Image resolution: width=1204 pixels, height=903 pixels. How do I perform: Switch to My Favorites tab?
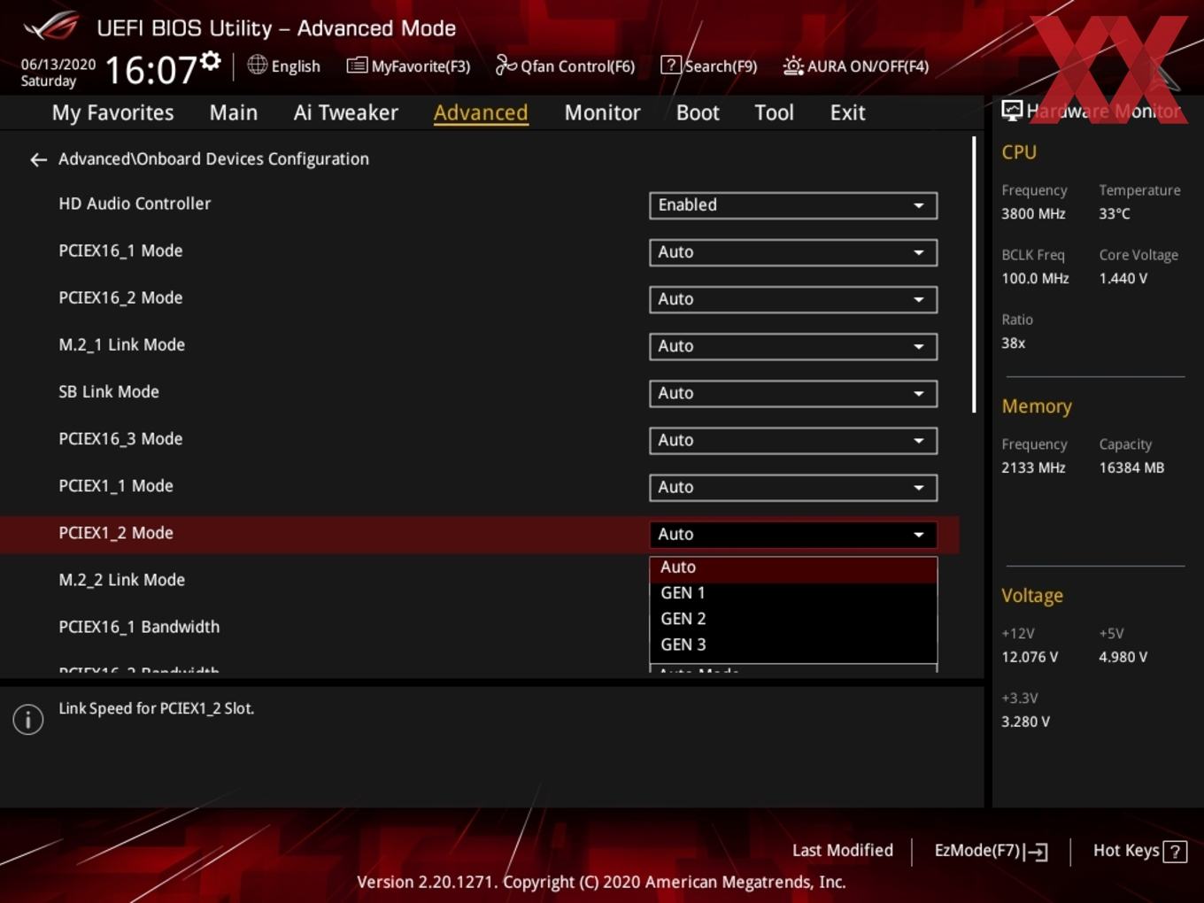click(x=112, y=112)
